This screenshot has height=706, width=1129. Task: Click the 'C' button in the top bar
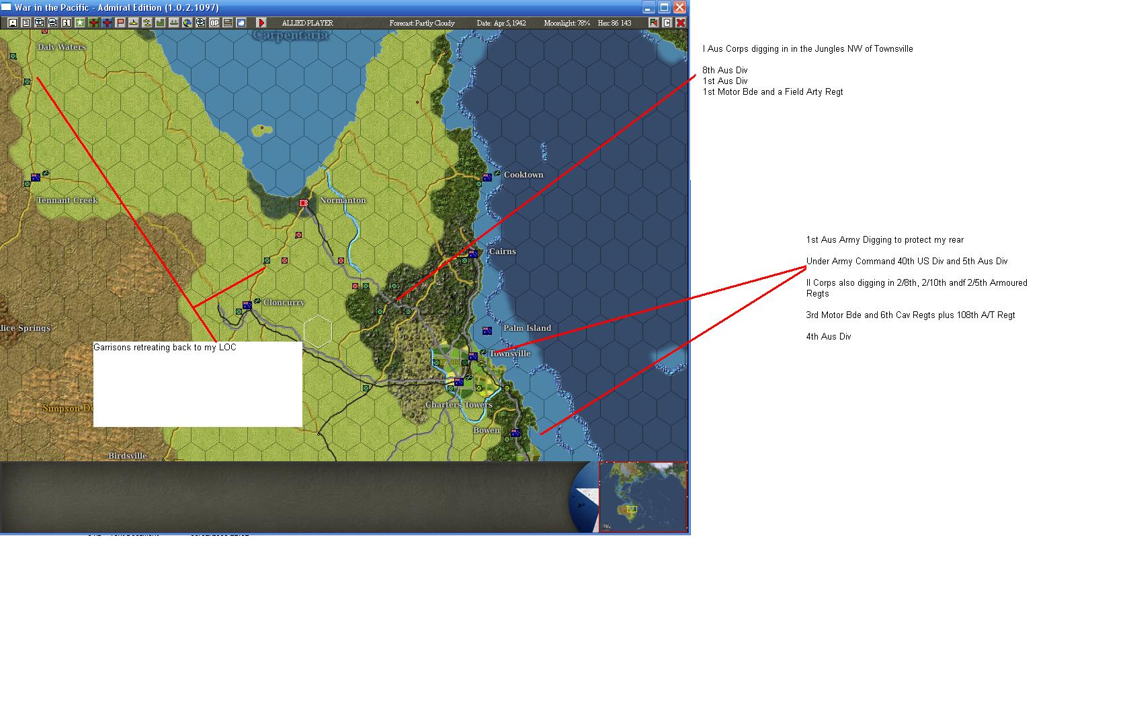point(667,23)
